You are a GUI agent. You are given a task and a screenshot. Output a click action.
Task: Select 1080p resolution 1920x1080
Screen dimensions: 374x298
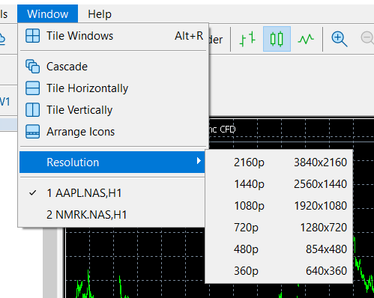pyautogui.click(x=279, y=206)
